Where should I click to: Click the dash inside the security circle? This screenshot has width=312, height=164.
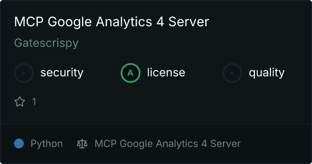click(23, 73)
